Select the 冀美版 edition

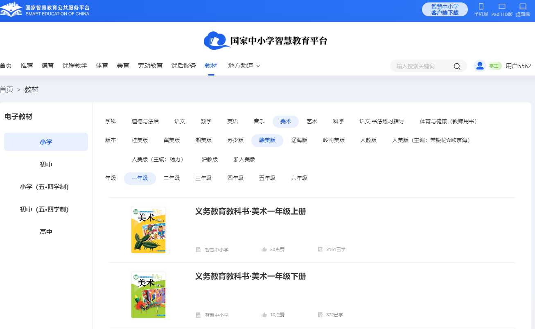point(172,140)
